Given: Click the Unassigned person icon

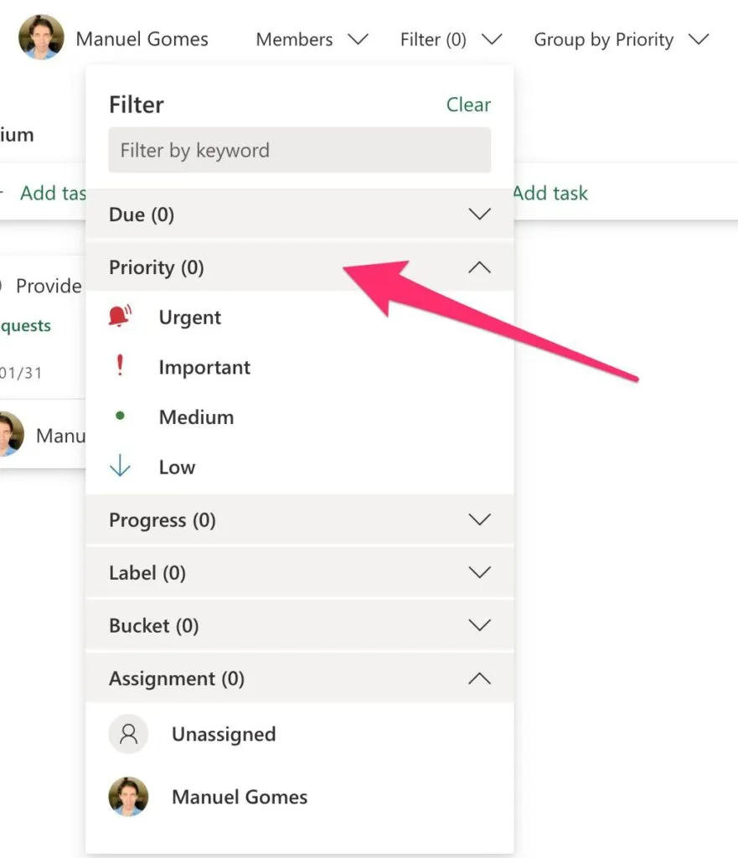Looking at the screenshot, I should pos(128,734).
